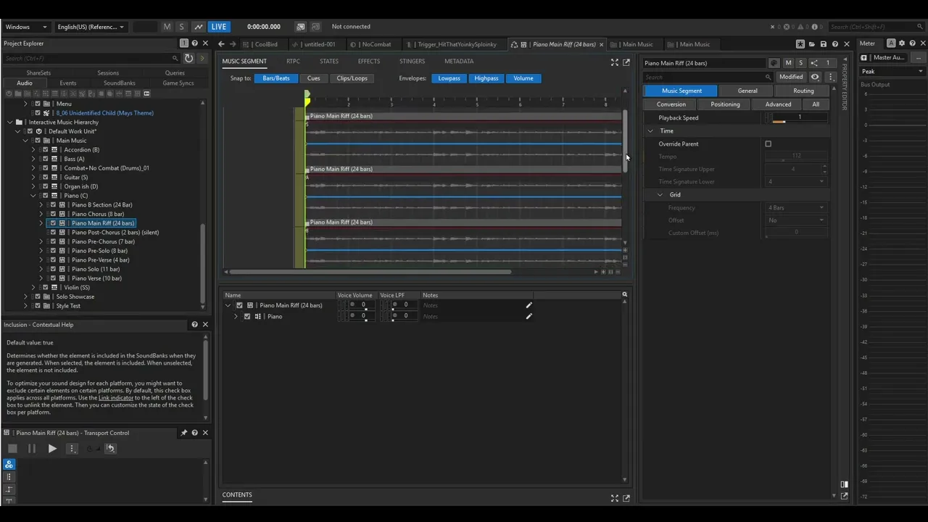Viewport: 928px width, 522px height.
Task: Refresh the Project Explorer search
Action: pyautogui.click(x=188, y=58)
